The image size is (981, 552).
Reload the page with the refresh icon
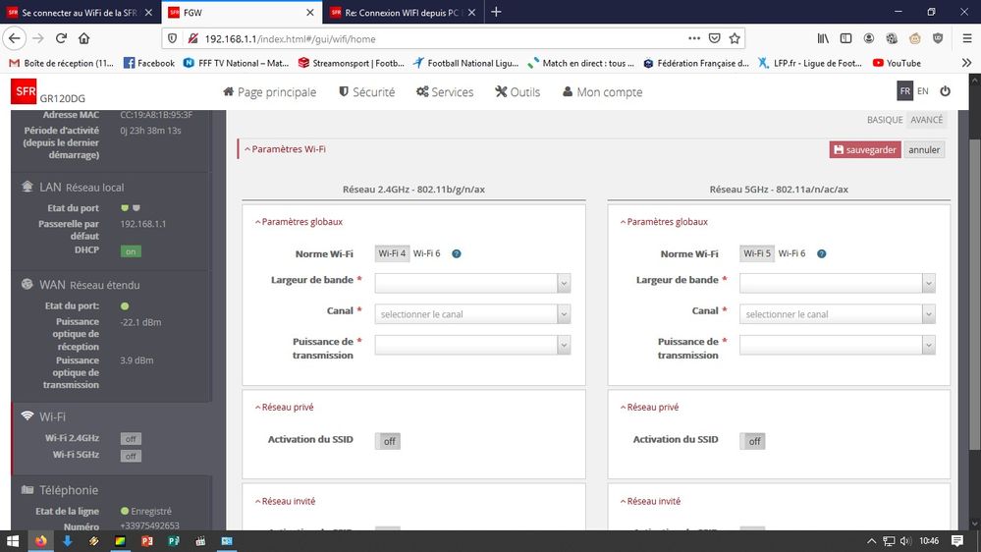[61, 38]
